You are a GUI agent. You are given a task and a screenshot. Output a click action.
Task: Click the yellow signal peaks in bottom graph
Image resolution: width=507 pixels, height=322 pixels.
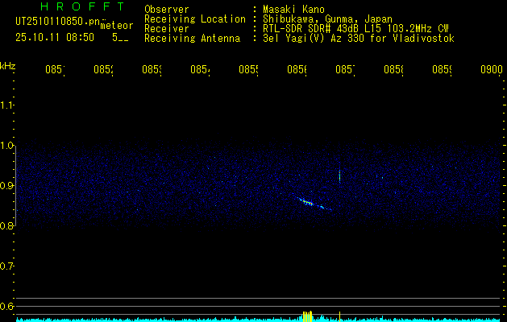pyautogui.click(x=307, y=316)
